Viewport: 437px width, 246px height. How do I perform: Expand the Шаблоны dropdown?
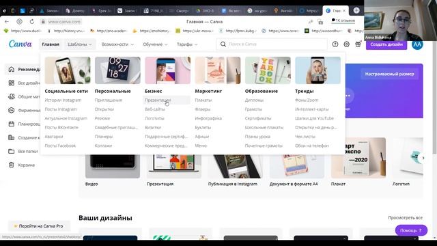click(x=80, y=44)
